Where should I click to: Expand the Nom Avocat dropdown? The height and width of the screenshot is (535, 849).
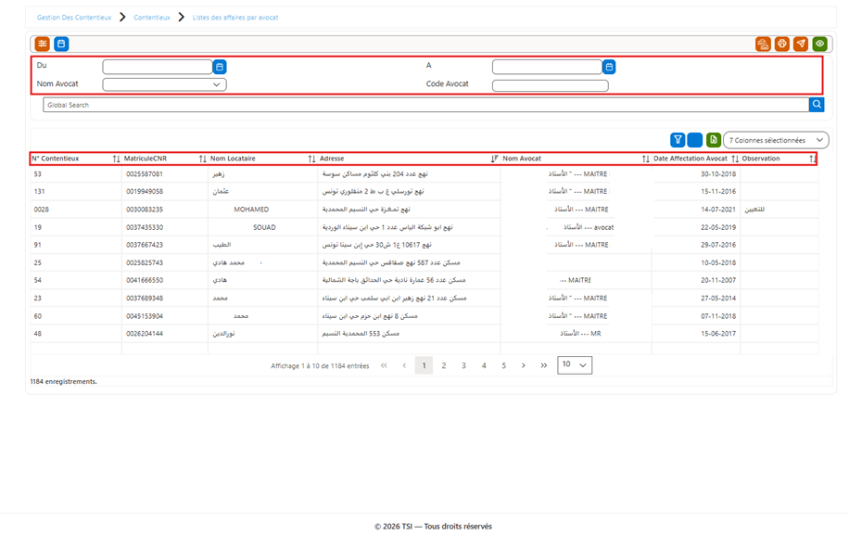tap(165, 84)
